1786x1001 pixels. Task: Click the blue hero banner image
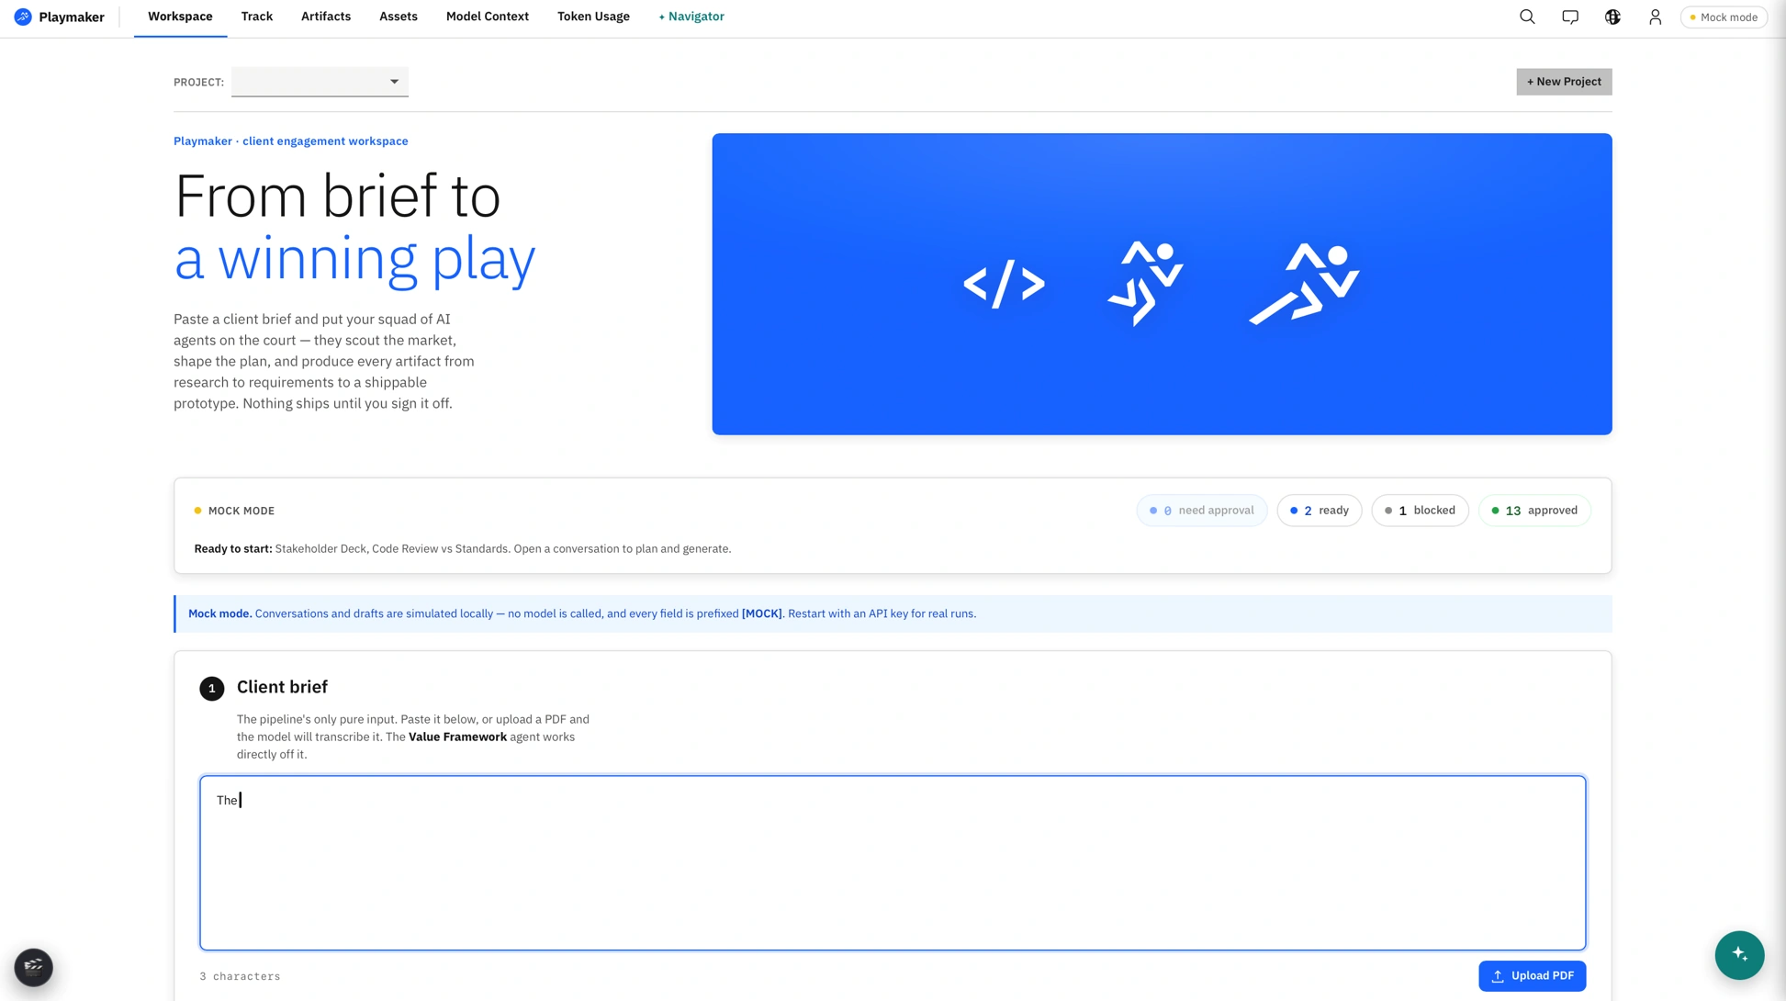click(1162, 284)
